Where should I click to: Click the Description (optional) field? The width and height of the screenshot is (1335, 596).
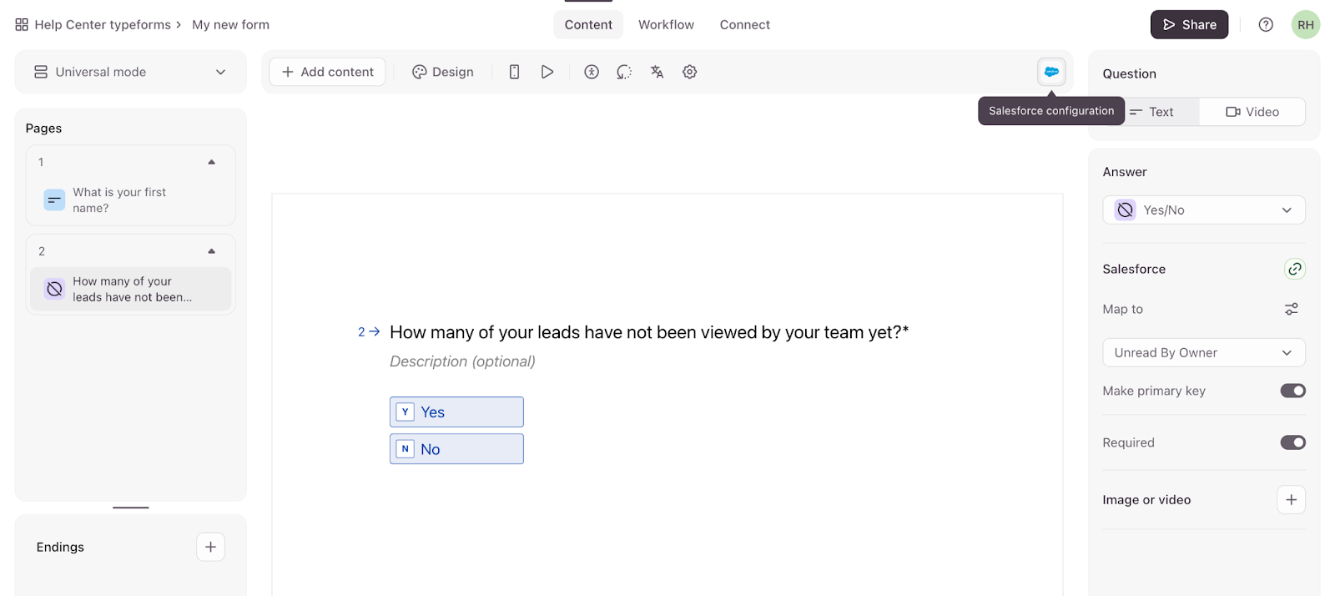pyautogui.click(x=462, y=361)
